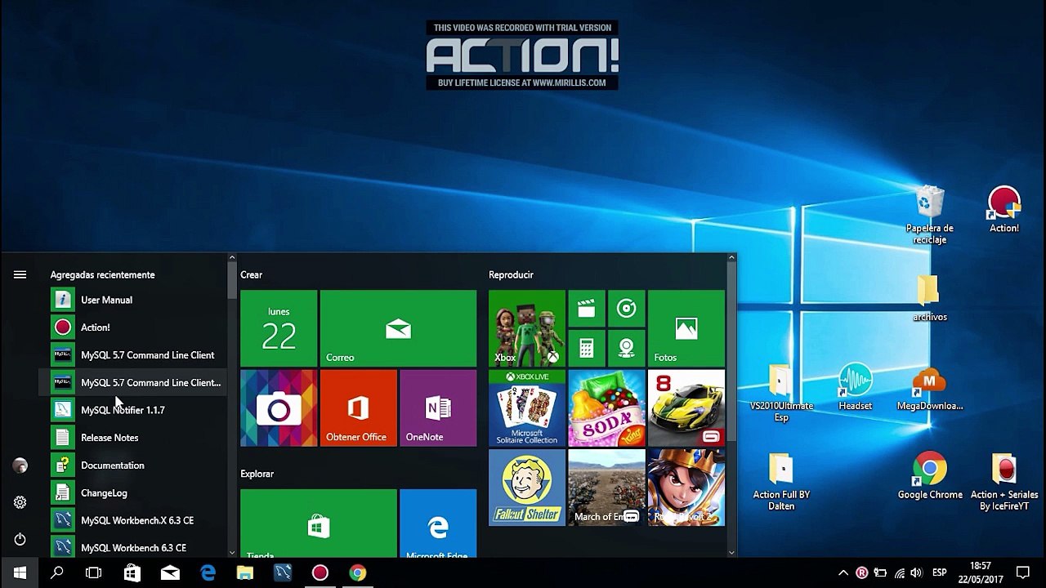Click the red R tray icon
1046x588 pixels.
click(x=861, y=572)
